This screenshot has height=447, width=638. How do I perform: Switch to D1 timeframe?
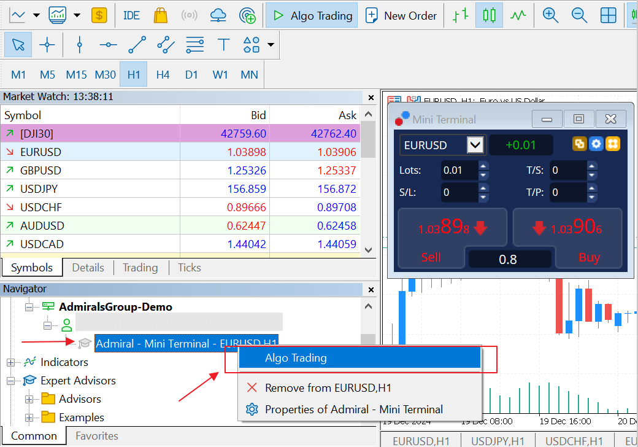coord(191,74)
